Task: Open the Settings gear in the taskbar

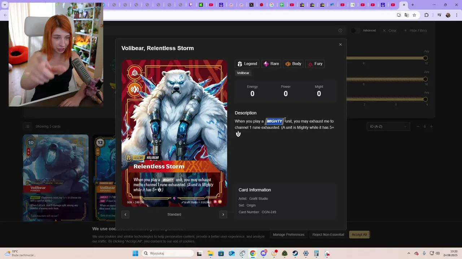Action: (306, 254)
